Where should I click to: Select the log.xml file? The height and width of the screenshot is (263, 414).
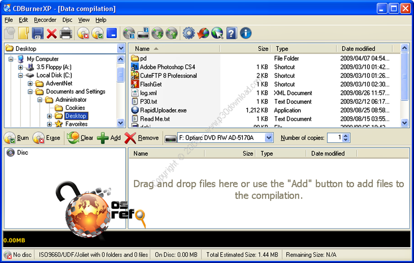pyautogui.click(x=144, y=93)
